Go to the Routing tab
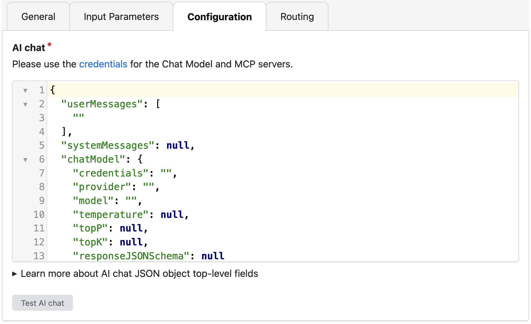The height and width of the screenshot is (324, 531). click(297, 17)
